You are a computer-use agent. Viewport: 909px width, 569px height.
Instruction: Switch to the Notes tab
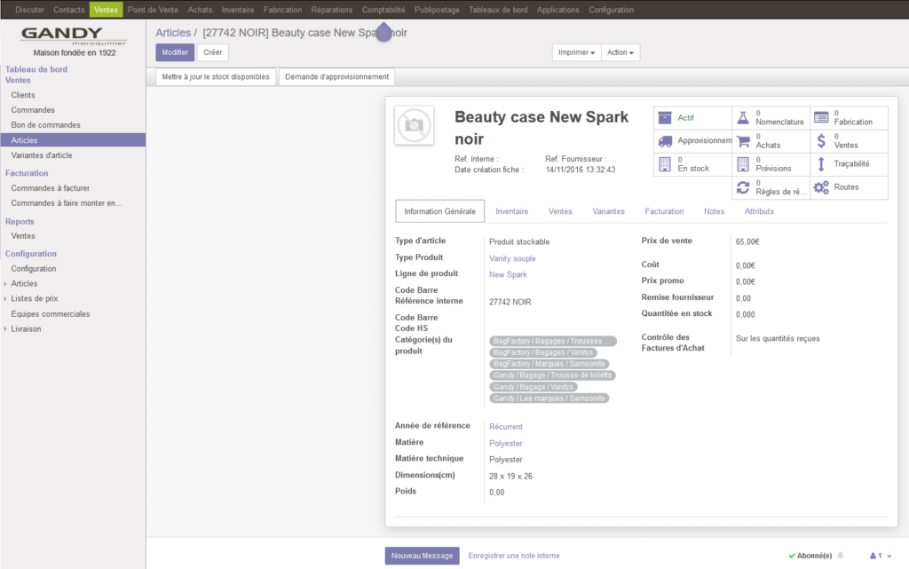click(715, 211)
